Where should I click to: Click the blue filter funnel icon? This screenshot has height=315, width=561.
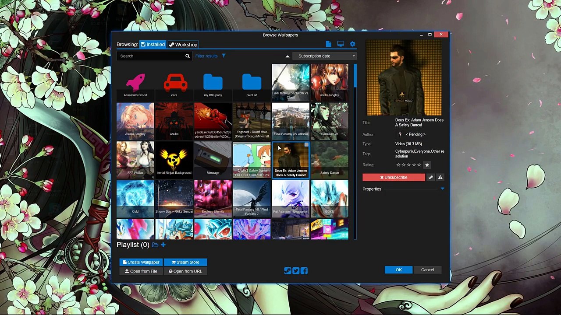(x=224, y=56)
